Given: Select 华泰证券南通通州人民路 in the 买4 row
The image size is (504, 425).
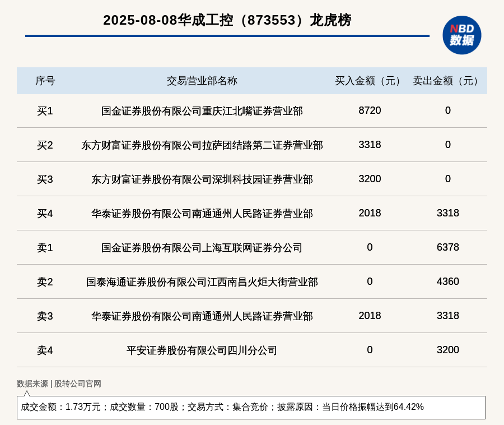Looking at the screenshot, I should [202, 214].
